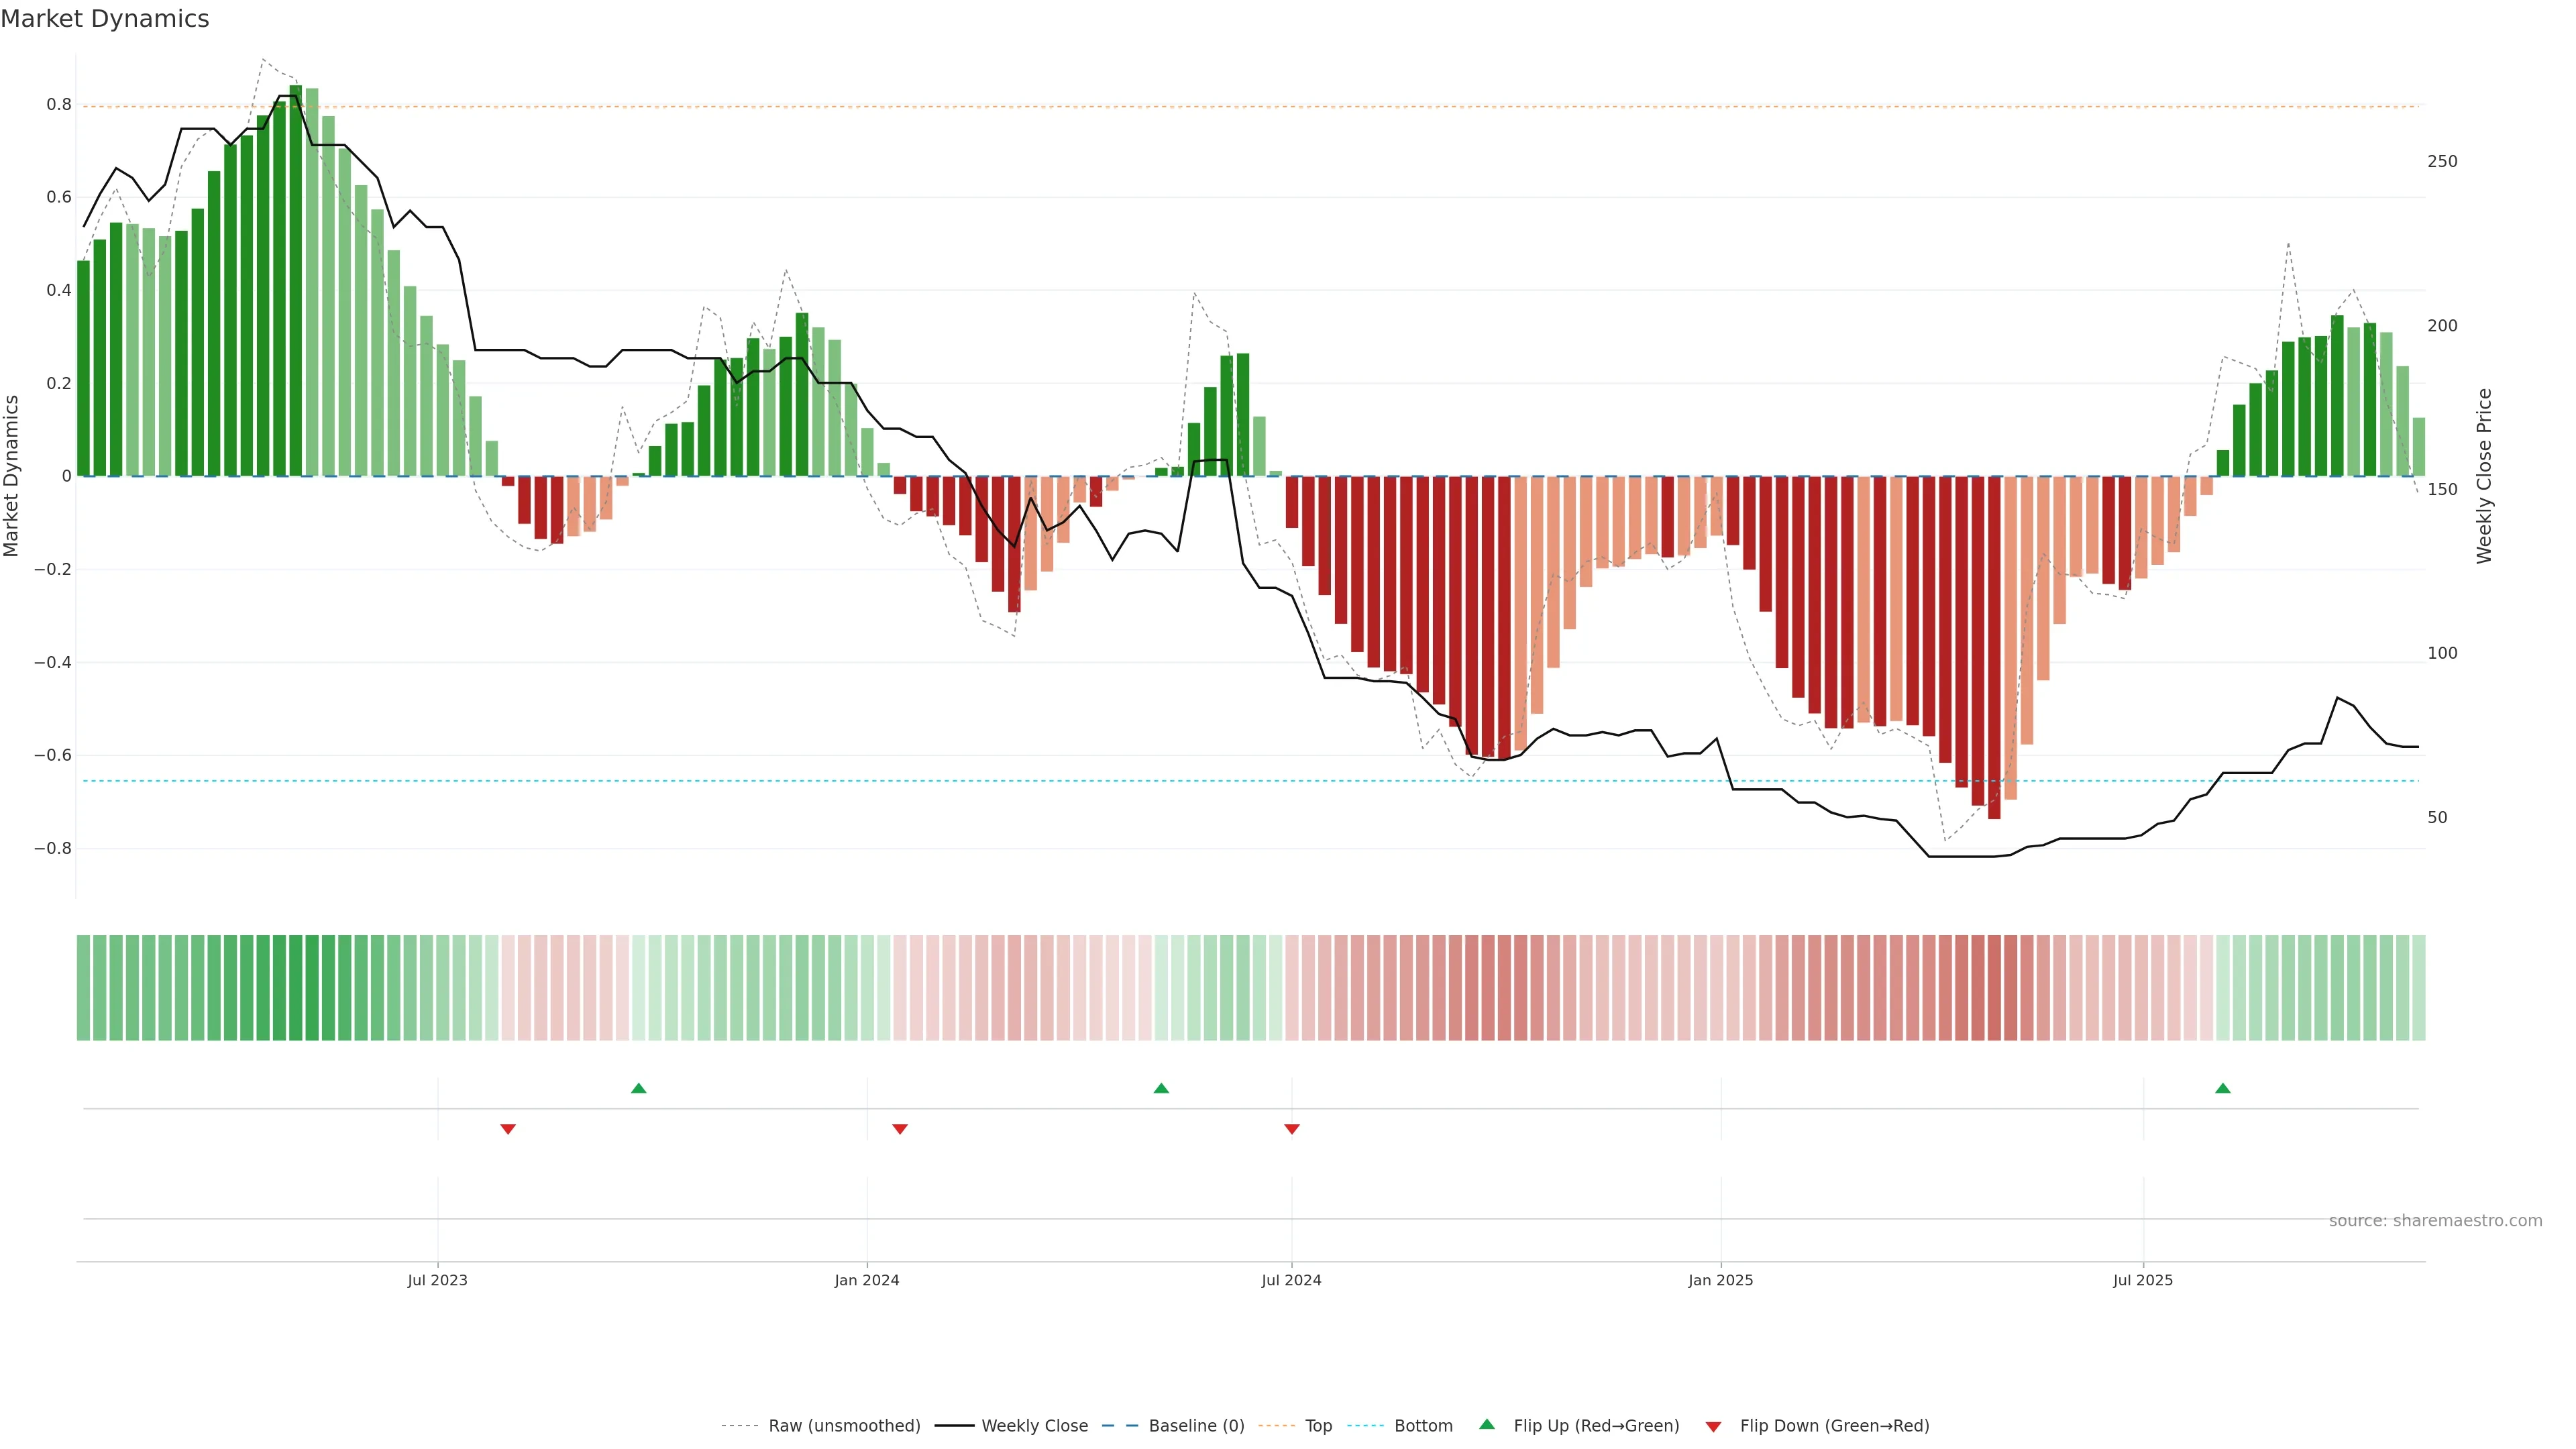The height and width of the screenshot is (1449, 2576).
Task: Click the first green flip-up triangle marker
Action: tap(639, 1088)
